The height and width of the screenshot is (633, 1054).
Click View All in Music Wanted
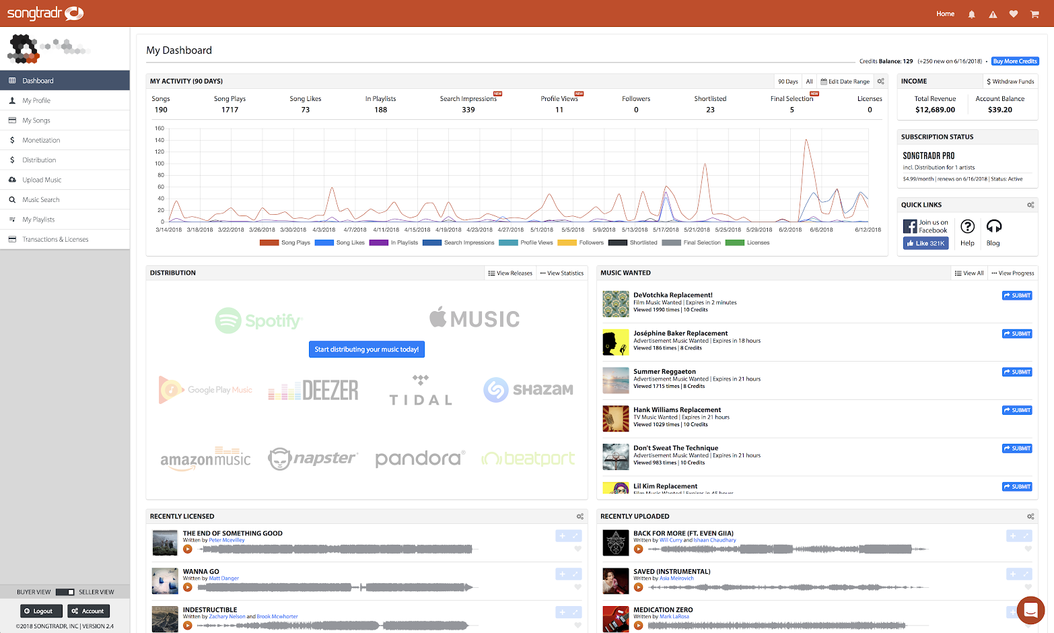coord(969,273)
